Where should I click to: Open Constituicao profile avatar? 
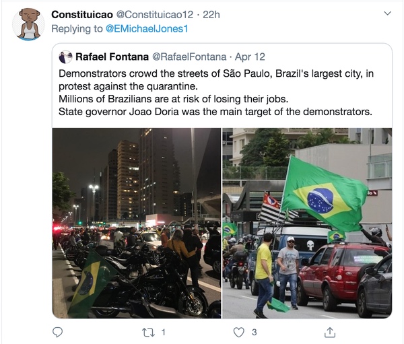[x=28, y=24]
